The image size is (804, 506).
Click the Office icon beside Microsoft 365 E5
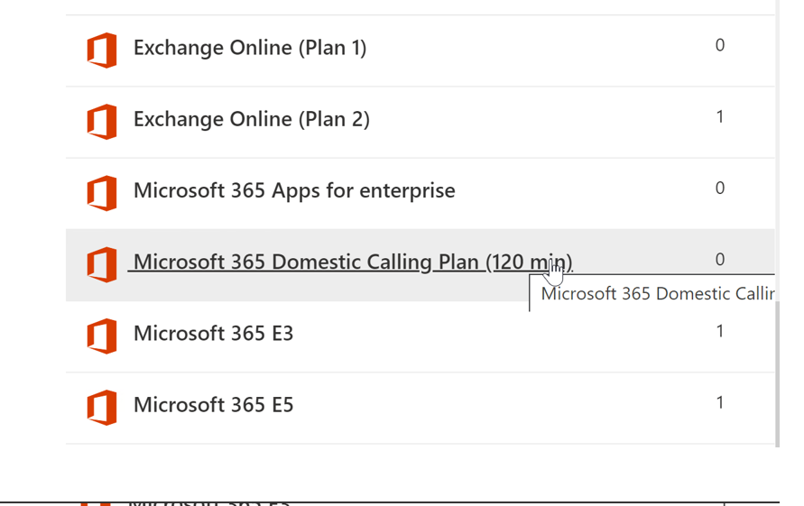(102, 407)
